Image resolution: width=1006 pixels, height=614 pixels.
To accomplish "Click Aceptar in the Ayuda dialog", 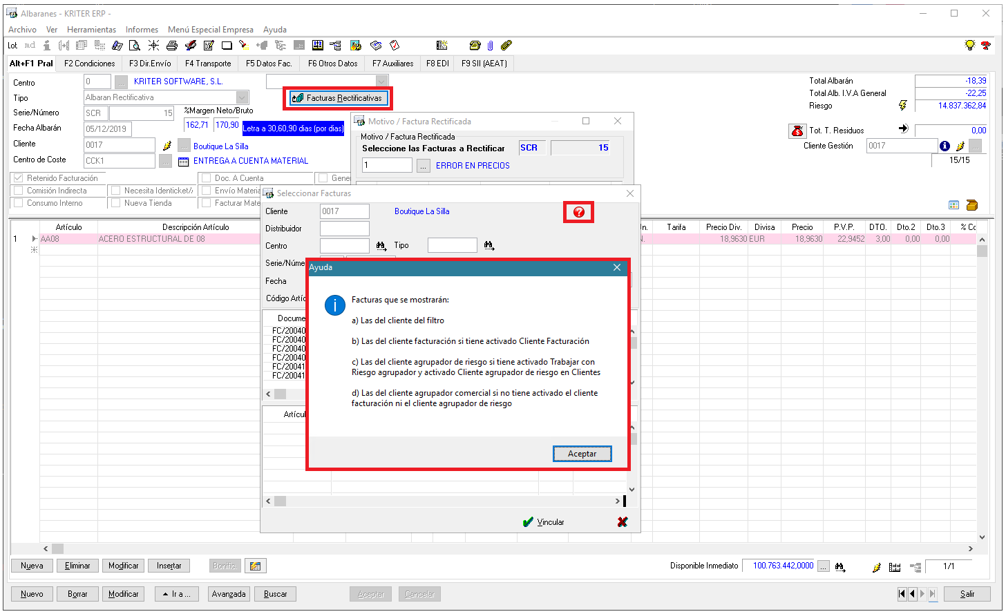I will tap(582, 454).
